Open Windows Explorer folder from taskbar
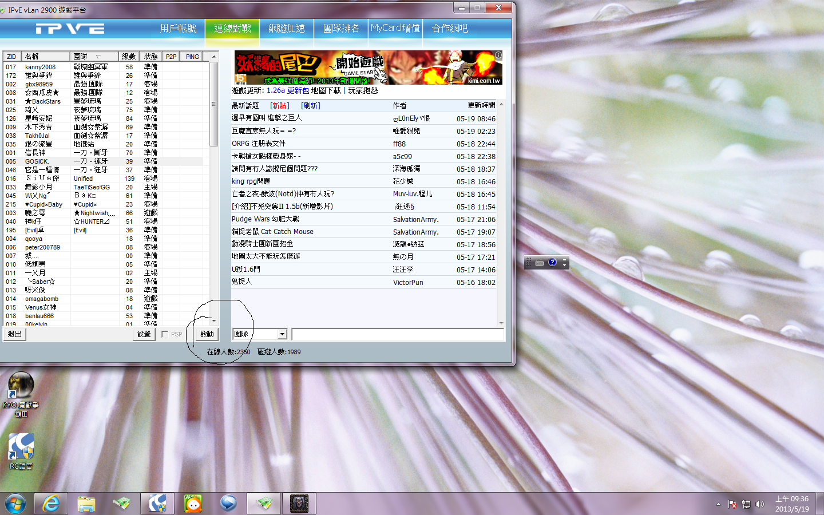824x515 pixels. point(86,504)
